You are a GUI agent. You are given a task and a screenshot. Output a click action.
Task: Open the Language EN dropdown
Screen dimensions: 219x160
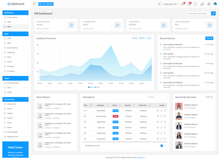[170, 4]
